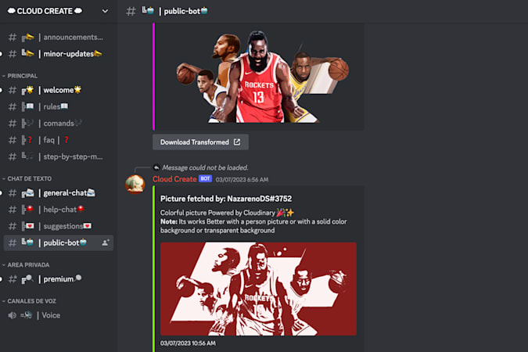528x352 pixels.
Task: Go to the minor-updates channel
Action: (x=58, y=53)
